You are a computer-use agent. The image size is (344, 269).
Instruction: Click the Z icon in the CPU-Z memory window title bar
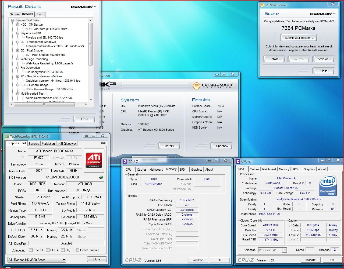tap(125, 161)
